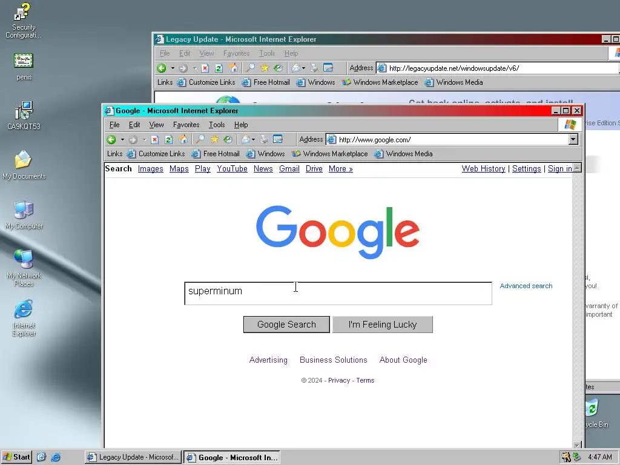
Task: Click Show Desktop quick launch icon
Action: point(42,457)
